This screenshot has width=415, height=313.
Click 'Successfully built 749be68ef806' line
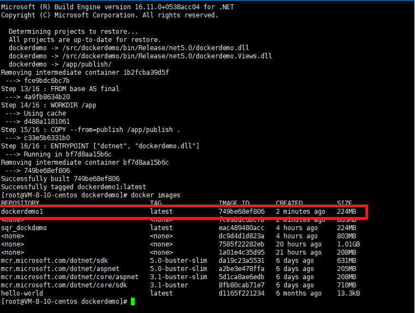[61, 179]
